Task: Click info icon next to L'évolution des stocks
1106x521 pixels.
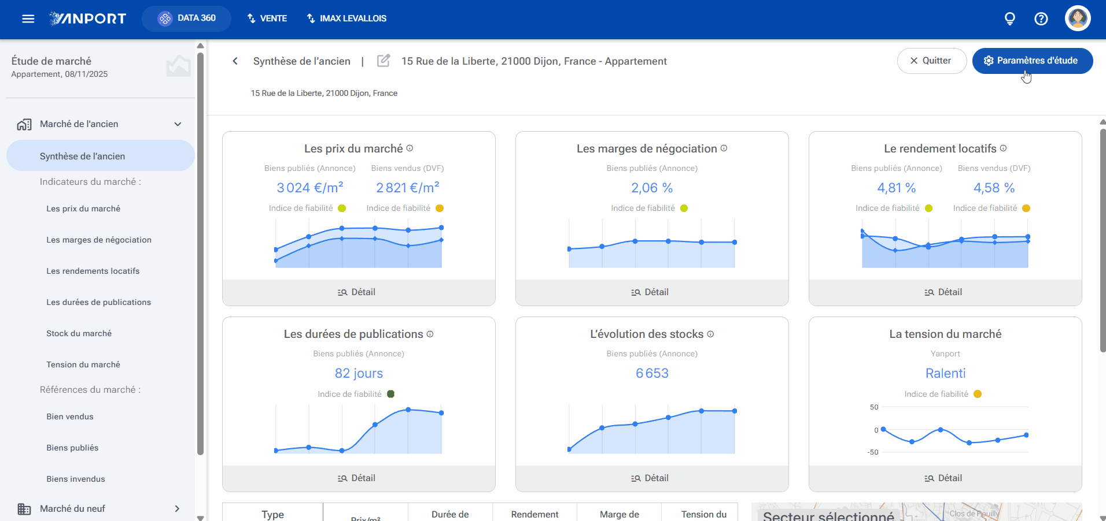Action: coord(710,334)
